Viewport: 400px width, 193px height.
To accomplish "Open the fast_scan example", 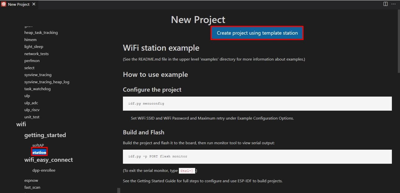I will 32,187.
